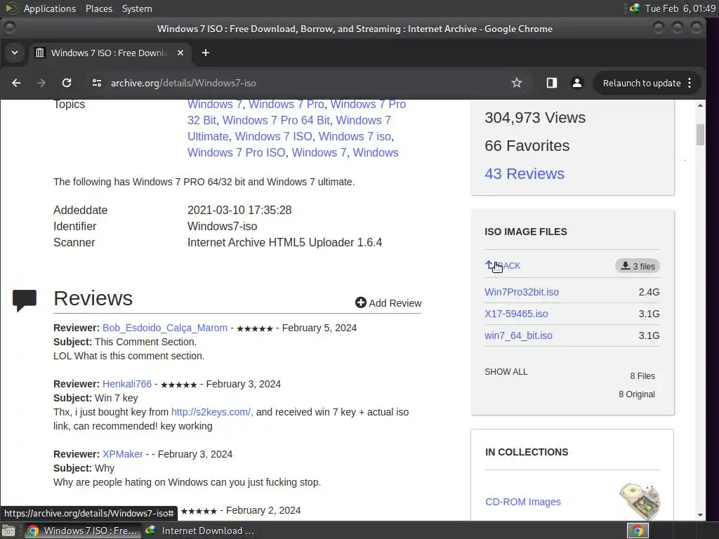Bookmark this page with the star icon
The height and width of the screenshot is (539, 719).
coord(517,83)
